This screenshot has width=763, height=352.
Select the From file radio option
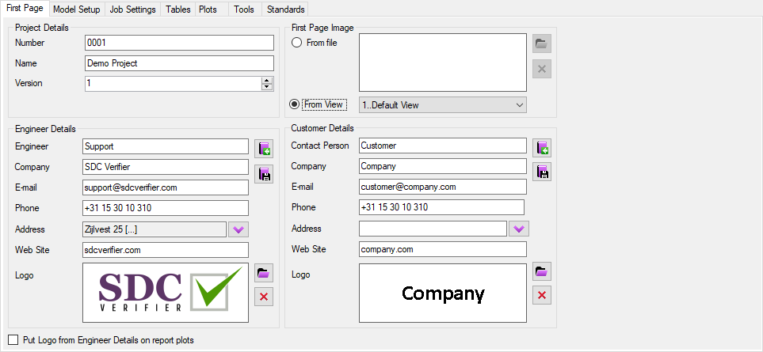tap(297, 43)
